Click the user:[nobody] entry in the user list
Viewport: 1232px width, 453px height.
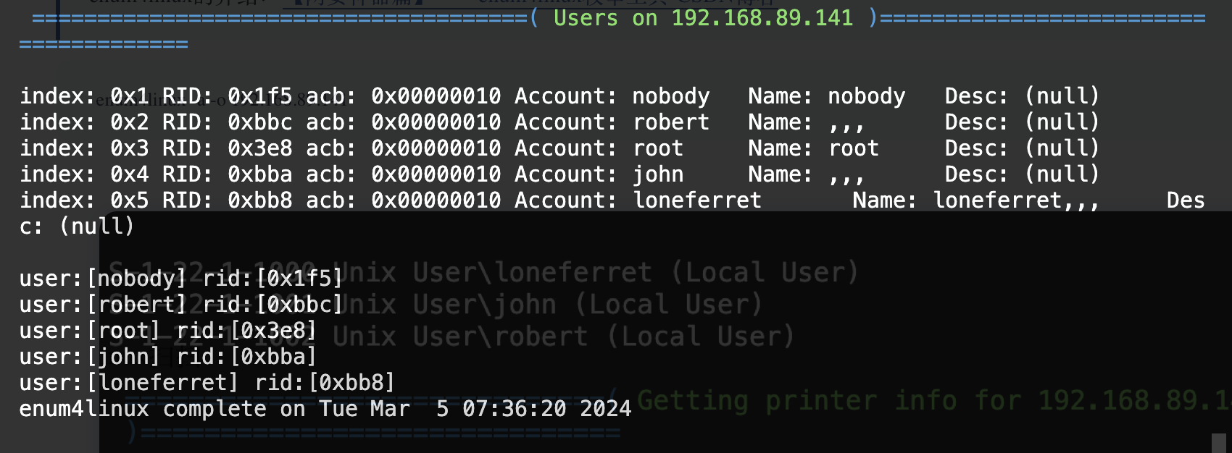coord(103,279)
